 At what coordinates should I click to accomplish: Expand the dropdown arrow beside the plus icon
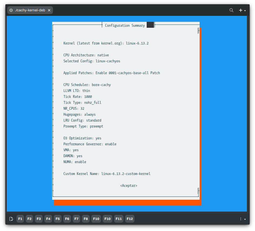[245, 11]
